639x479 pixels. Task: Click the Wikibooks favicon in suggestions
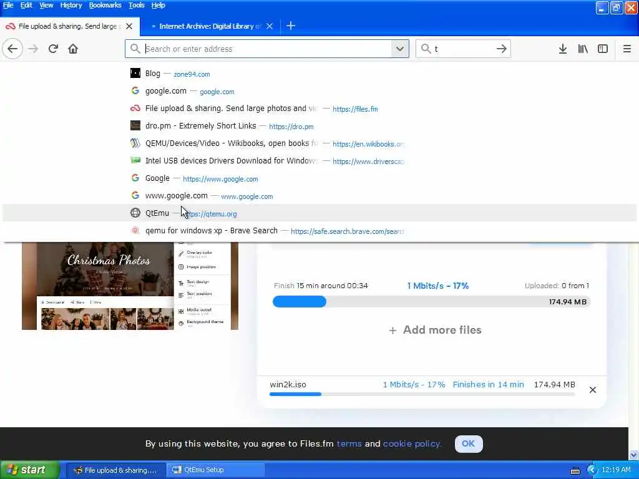click(135, 143)
